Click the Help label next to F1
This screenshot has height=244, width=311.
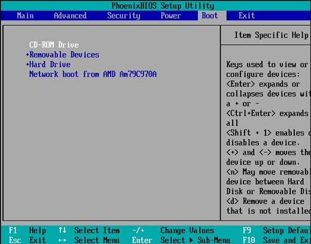(38, 230)
